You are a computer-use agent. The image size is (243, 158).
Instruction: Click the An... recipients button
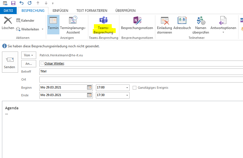[29, 64]
